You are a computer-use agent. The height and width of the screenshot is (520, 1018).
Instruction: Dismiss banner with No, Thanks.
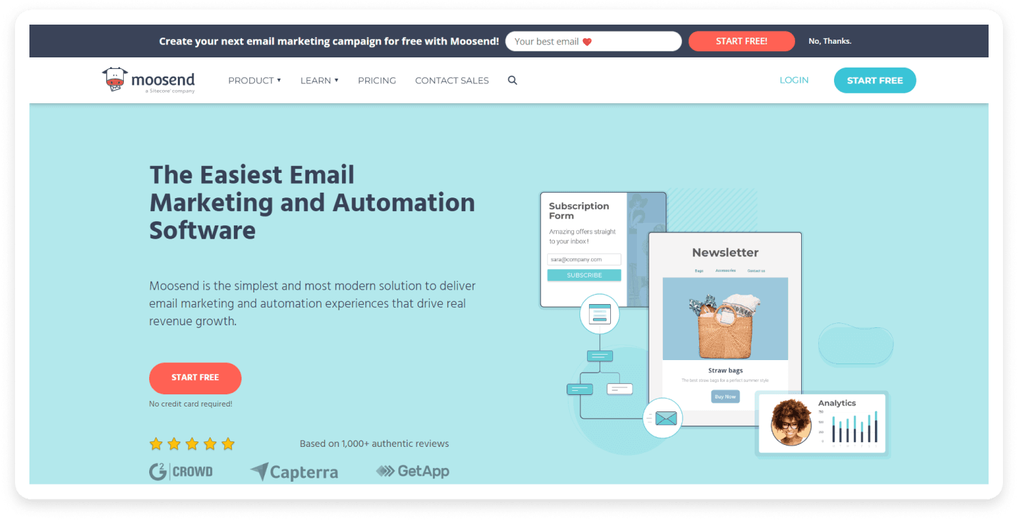pyautogui.click(x=830, y=41)
